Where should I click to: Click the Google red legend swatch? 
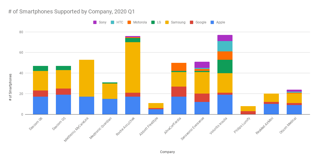coord(192,22)
